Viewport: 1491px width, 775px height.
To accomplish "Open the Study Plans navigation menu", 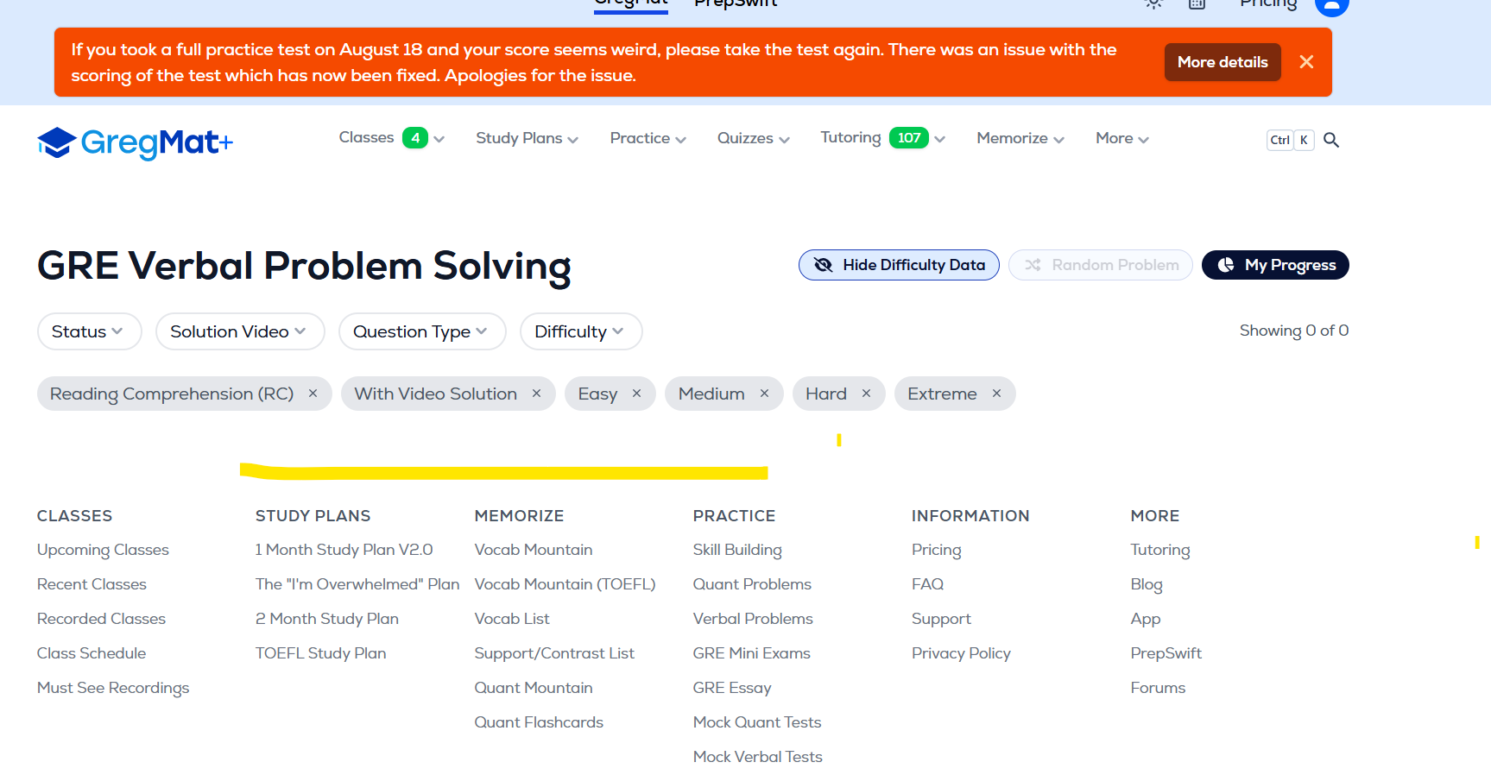I will [x=527, y=138].
